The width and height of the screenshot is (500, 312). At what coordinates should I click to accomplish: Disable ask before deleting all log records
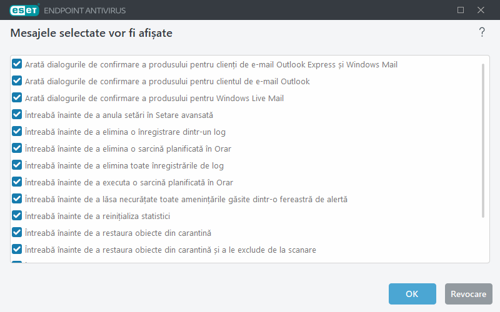point(17,165)
